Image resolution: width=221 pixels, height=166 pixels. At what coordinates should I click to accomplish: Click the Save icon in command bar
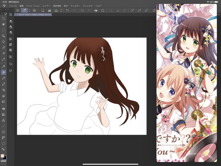point(56,10)
